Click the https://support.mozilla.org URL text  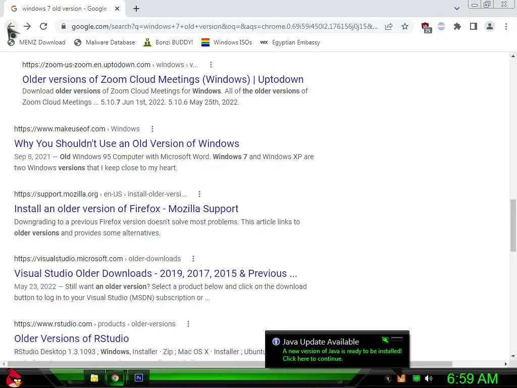point(56,194)
